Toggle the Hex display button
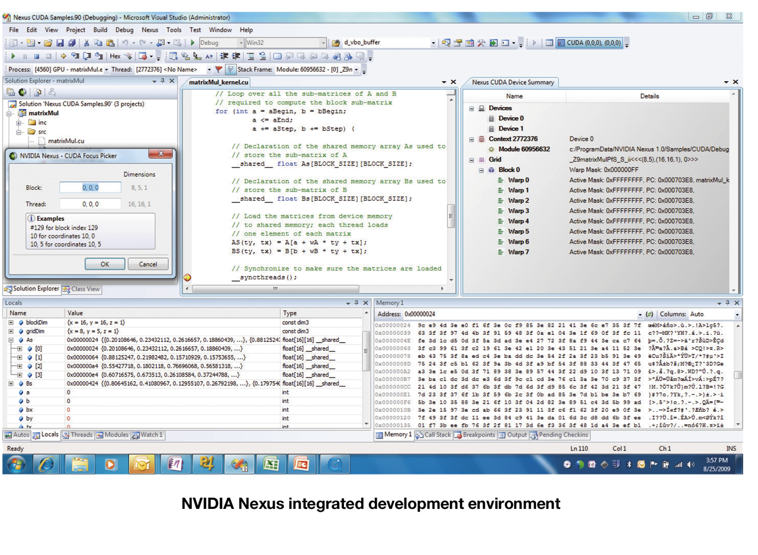Viewport: 758px width, 555px height. tap(115, 57)
